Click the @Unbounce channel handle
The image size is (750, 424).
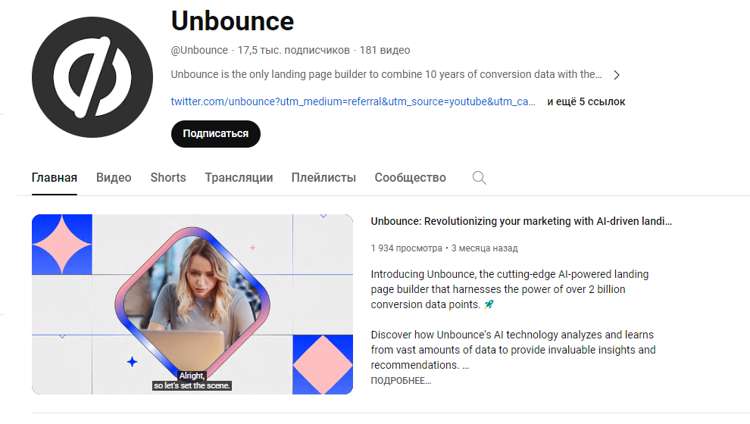point(199,50)
